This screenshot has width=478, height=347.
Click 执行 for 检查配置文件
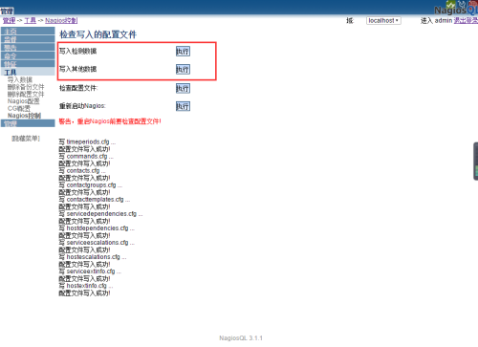[183, 88]
